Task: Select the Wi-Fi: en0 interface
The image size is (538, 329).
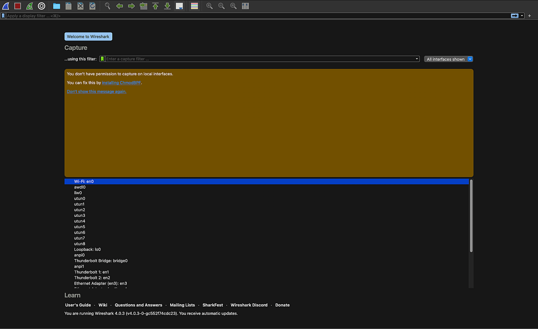Action: (x=266, y=182)
